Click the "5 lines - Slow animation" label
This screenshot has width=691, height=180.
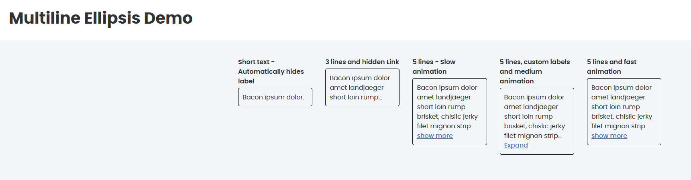click(x=434, y=67)
